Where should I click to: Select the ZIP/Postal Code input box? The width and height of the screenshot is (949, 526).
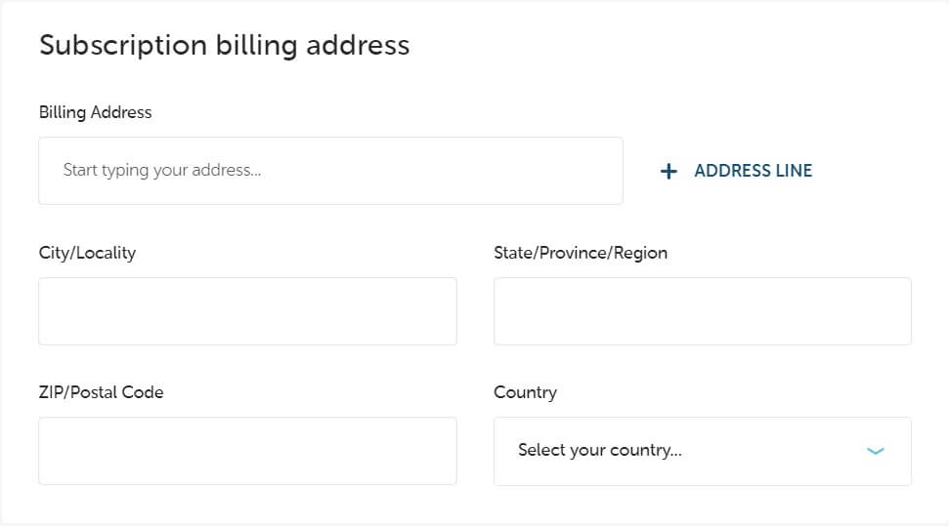[247, 451]
